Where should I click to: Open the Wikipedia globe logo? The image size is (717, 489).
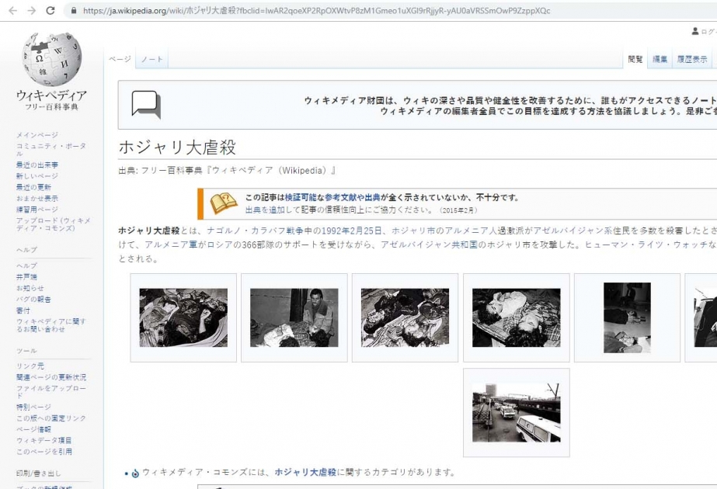pyautogui.click(x=52, y=59)
